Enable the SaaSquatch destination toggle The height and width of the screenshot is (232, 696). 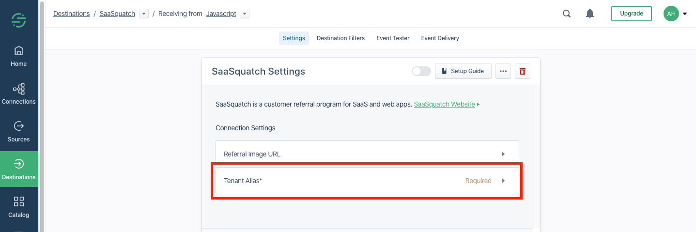point(421,71)
